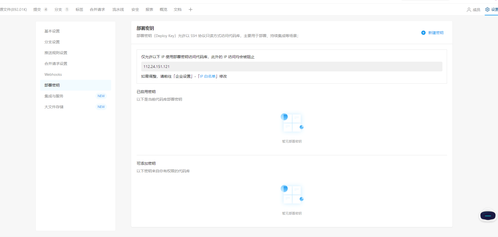This screenshot has width=498, height=237.
Task: Click the branch count badge 1
Action: 67,9
